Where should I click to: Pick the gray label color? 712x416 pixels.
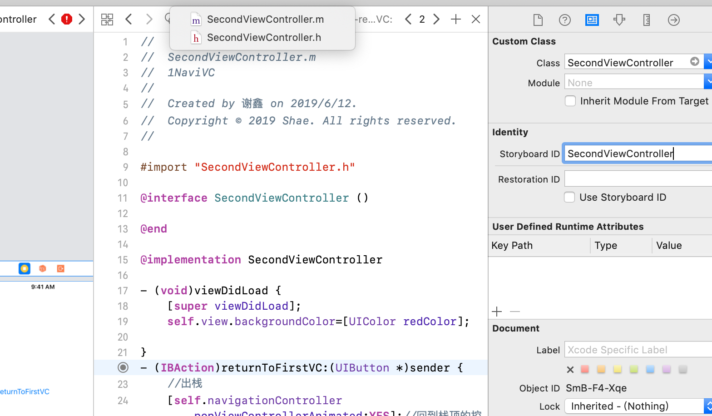click(x=683, y=369)
